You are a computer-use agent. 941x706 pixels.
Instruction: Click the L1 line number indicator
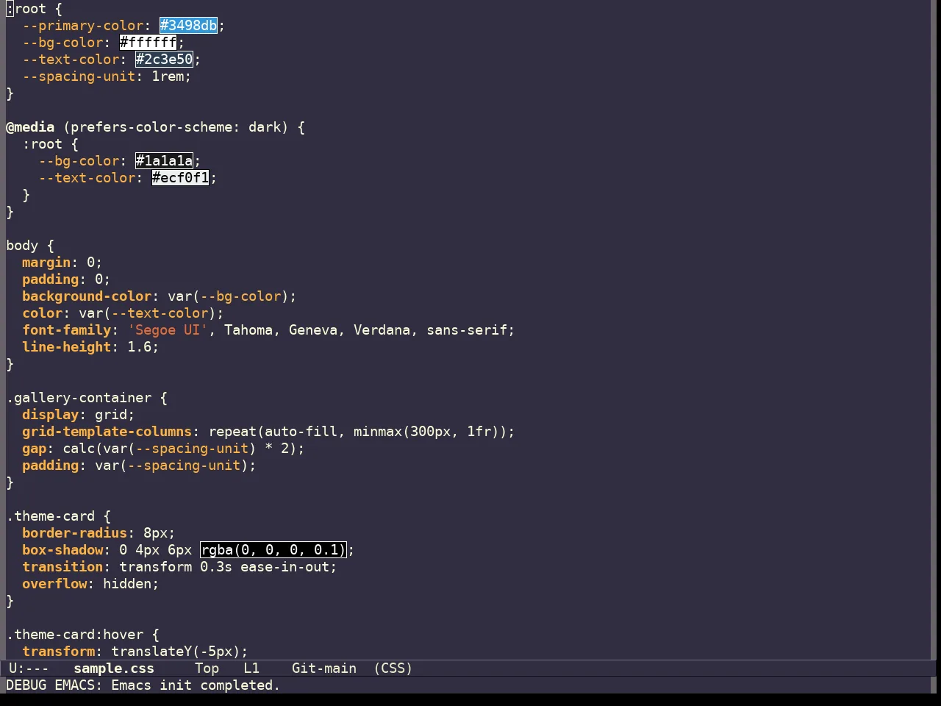click(x=251, y=668)
